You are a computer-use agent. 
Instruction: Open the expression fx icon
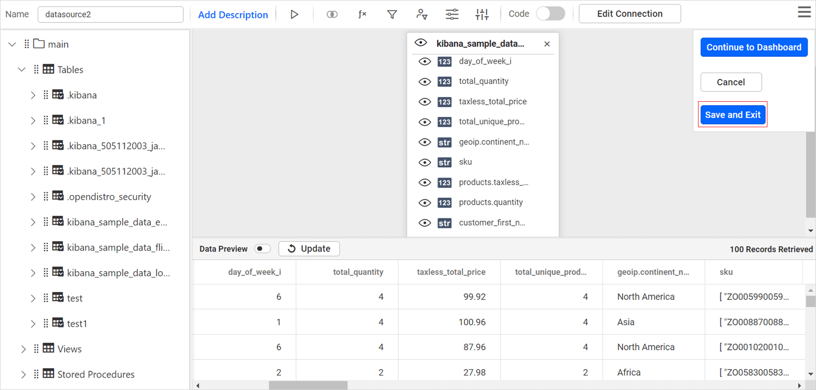(x=362, y=15)
